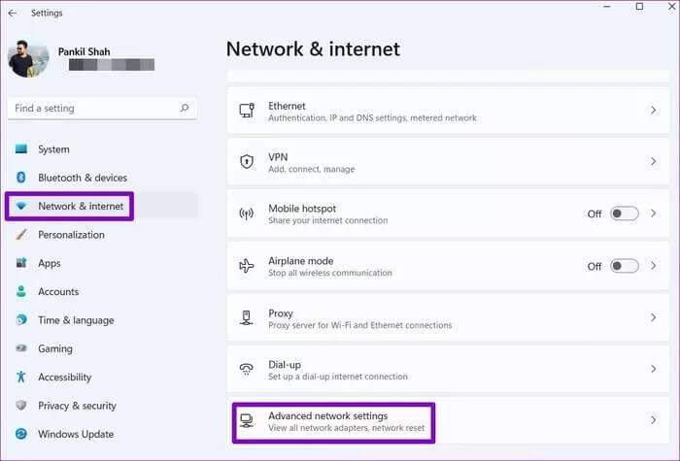
Task: Click the Mobile hotspot signal icon
Action: [x=247, y=214]
